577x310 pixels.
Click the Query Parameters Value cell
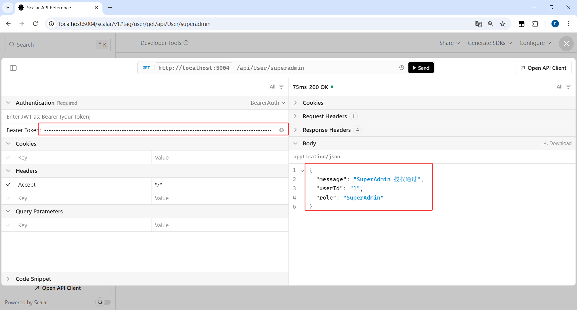coord(220,225)
